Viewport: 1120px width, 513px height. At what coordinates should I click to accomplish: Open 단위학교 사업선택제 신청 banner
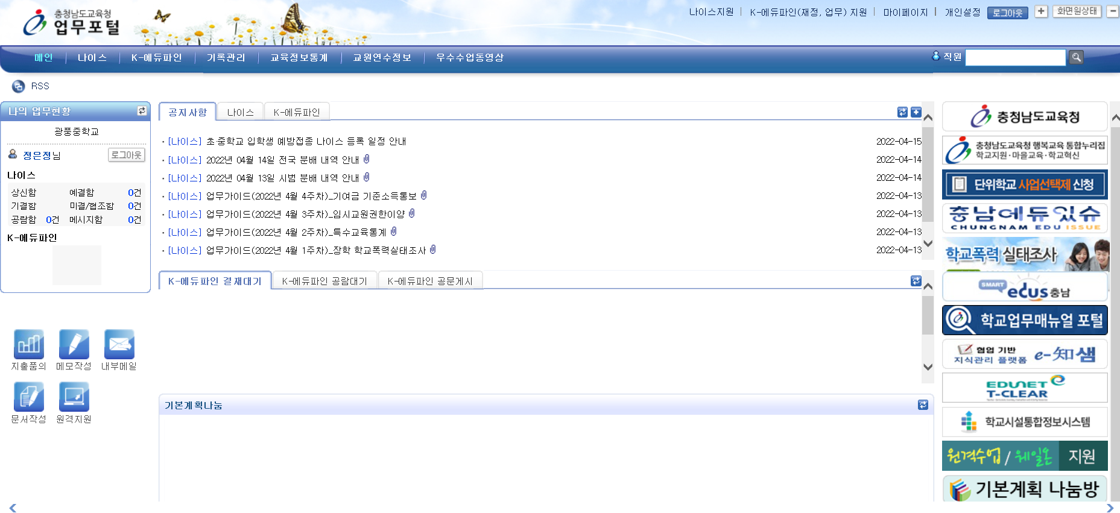[x=1025, y=184]
